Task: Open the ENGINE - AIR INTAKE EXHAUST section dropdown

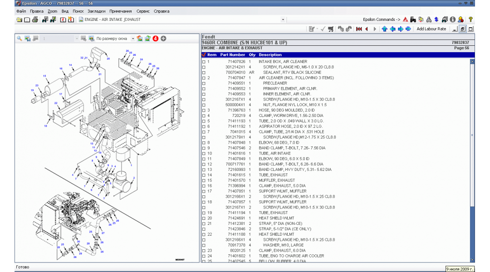Action: click(x=283, y=19)
